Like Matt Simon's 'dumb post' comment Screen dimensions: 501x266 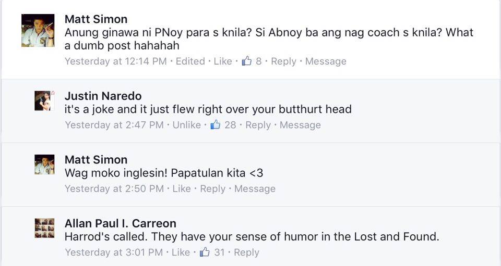point(223,61)
